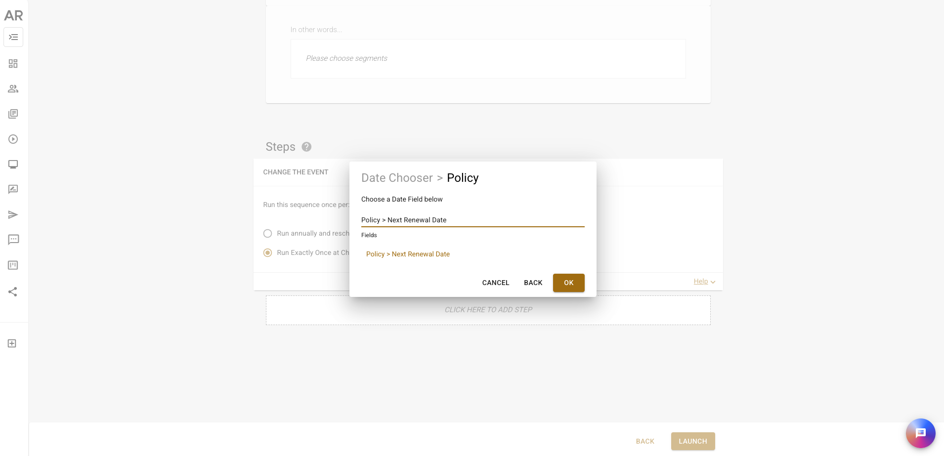944x456 pixels.
Task: Open the dashboard grid icon
Action: click(x=13, y=64)
